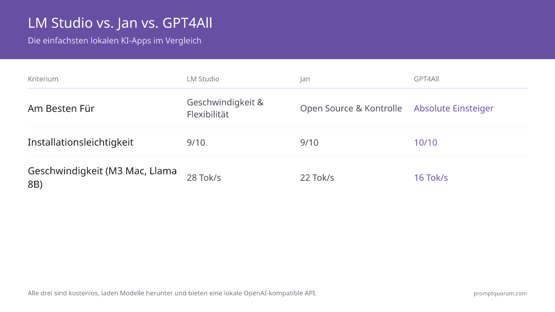The image size is (555, 312).
Task: Click the 22 Tok/s value
Action: 317,178
